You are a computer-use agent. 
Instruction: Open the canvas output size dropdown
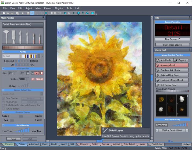42,94
